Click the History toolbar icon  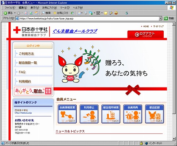(73, 13)
